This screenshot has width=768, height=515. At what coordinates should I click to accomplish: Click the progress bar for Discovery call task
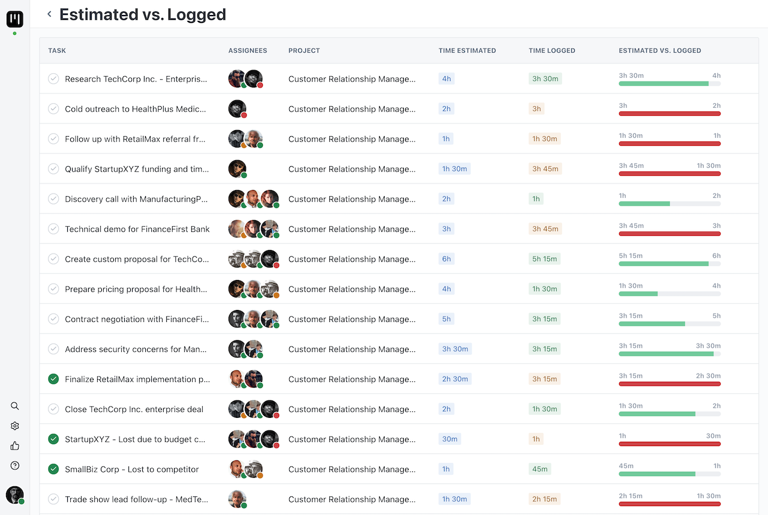coord(669,204)
